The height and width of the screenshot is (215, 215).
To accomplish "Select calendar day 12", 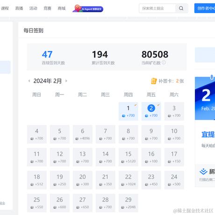I will click(60, 157).
